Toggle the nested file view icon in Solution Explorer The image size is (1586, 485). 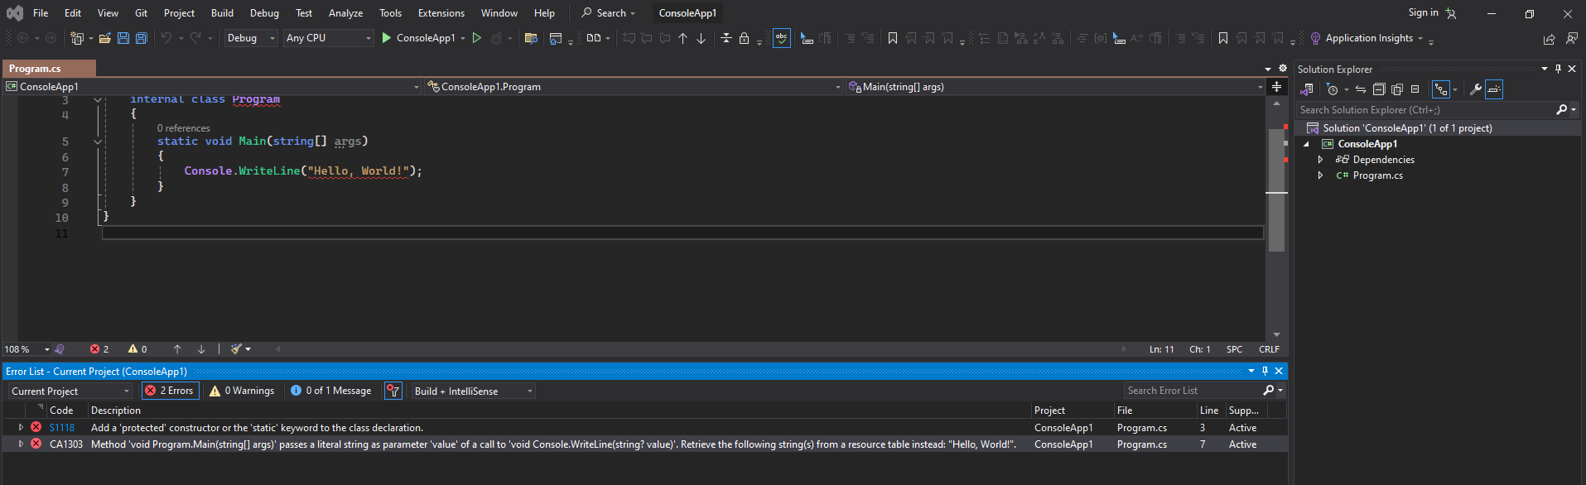click(1441, 89)
